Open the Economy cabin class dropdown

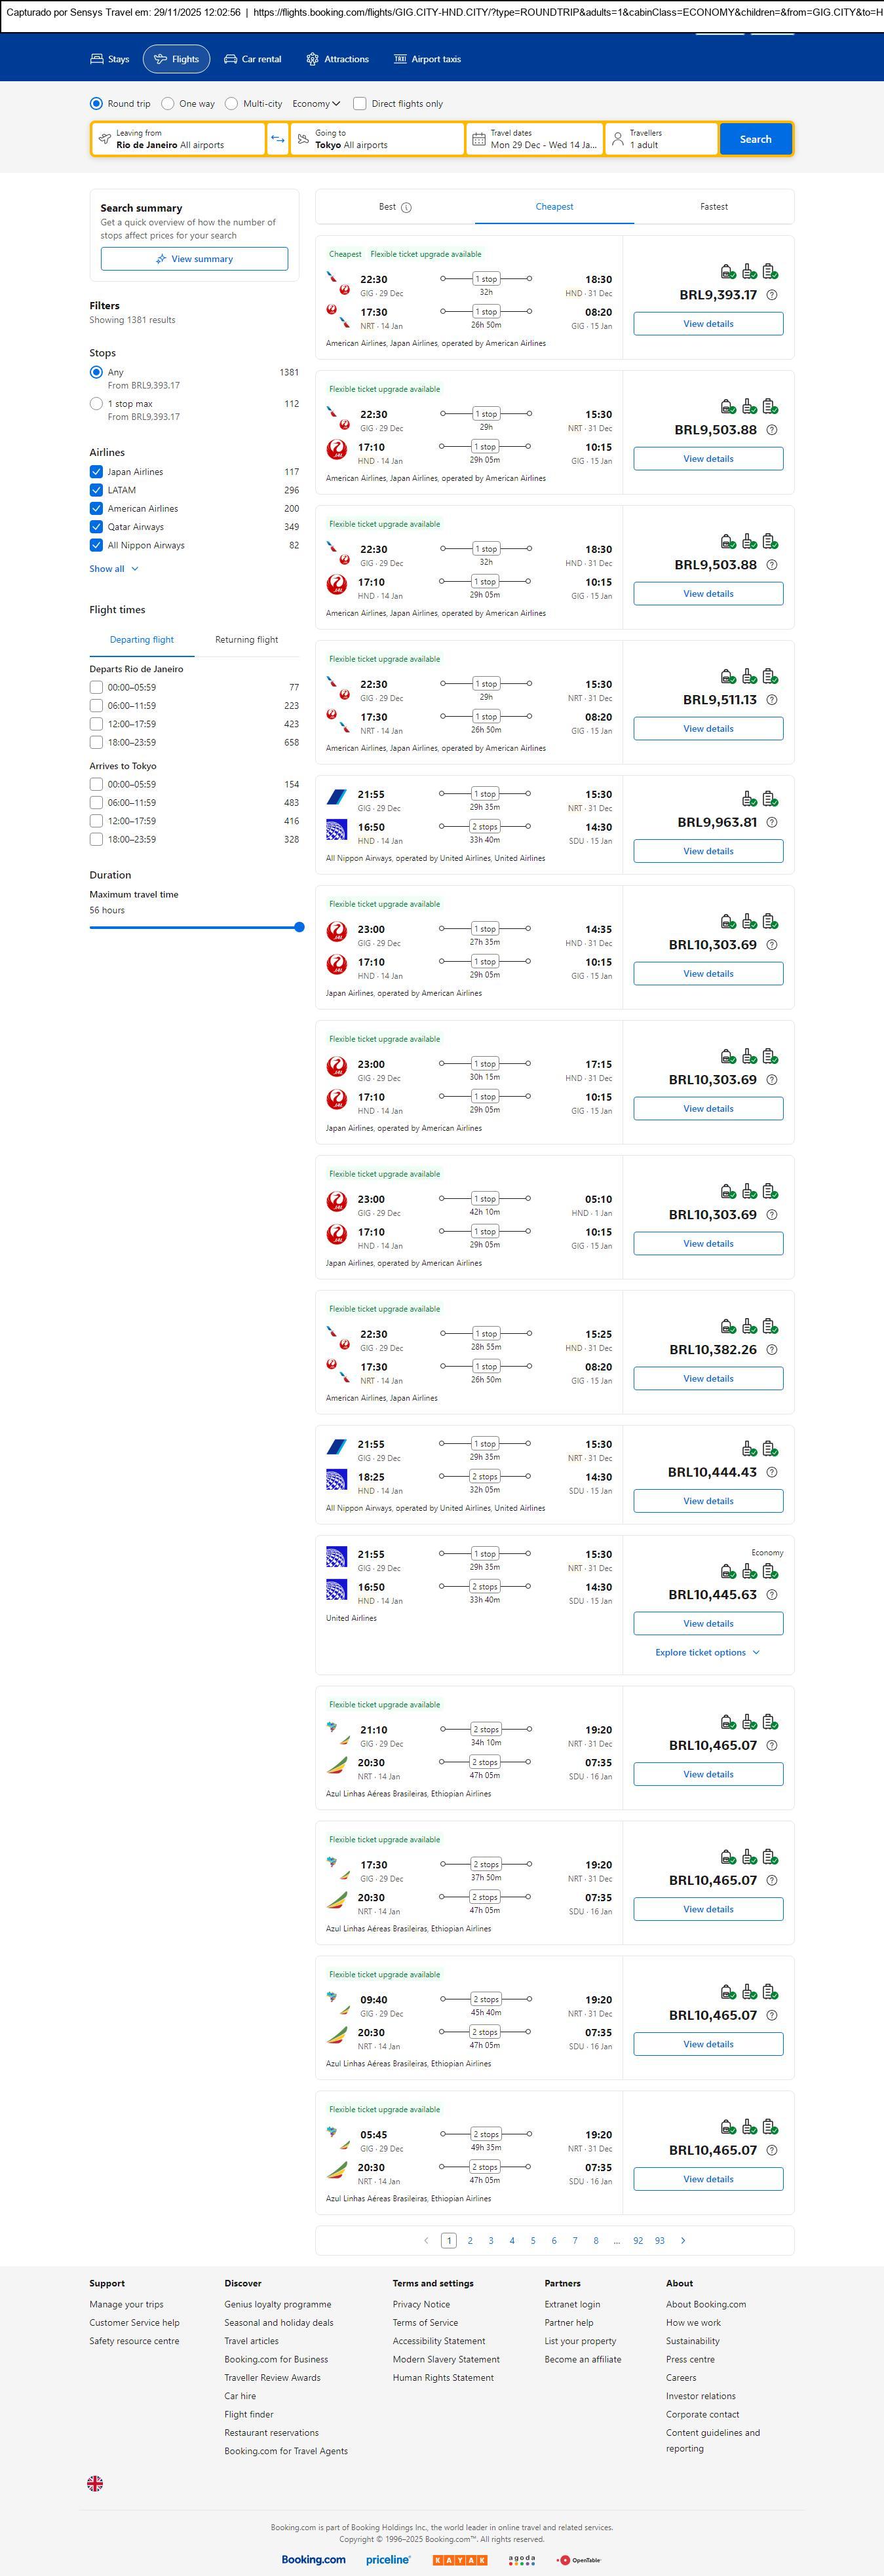(316, 104)
